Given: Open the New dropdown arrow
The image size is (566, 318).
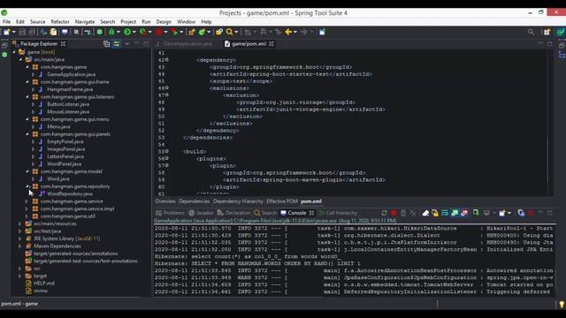Looking at the screenshot, I should point(14,32).
